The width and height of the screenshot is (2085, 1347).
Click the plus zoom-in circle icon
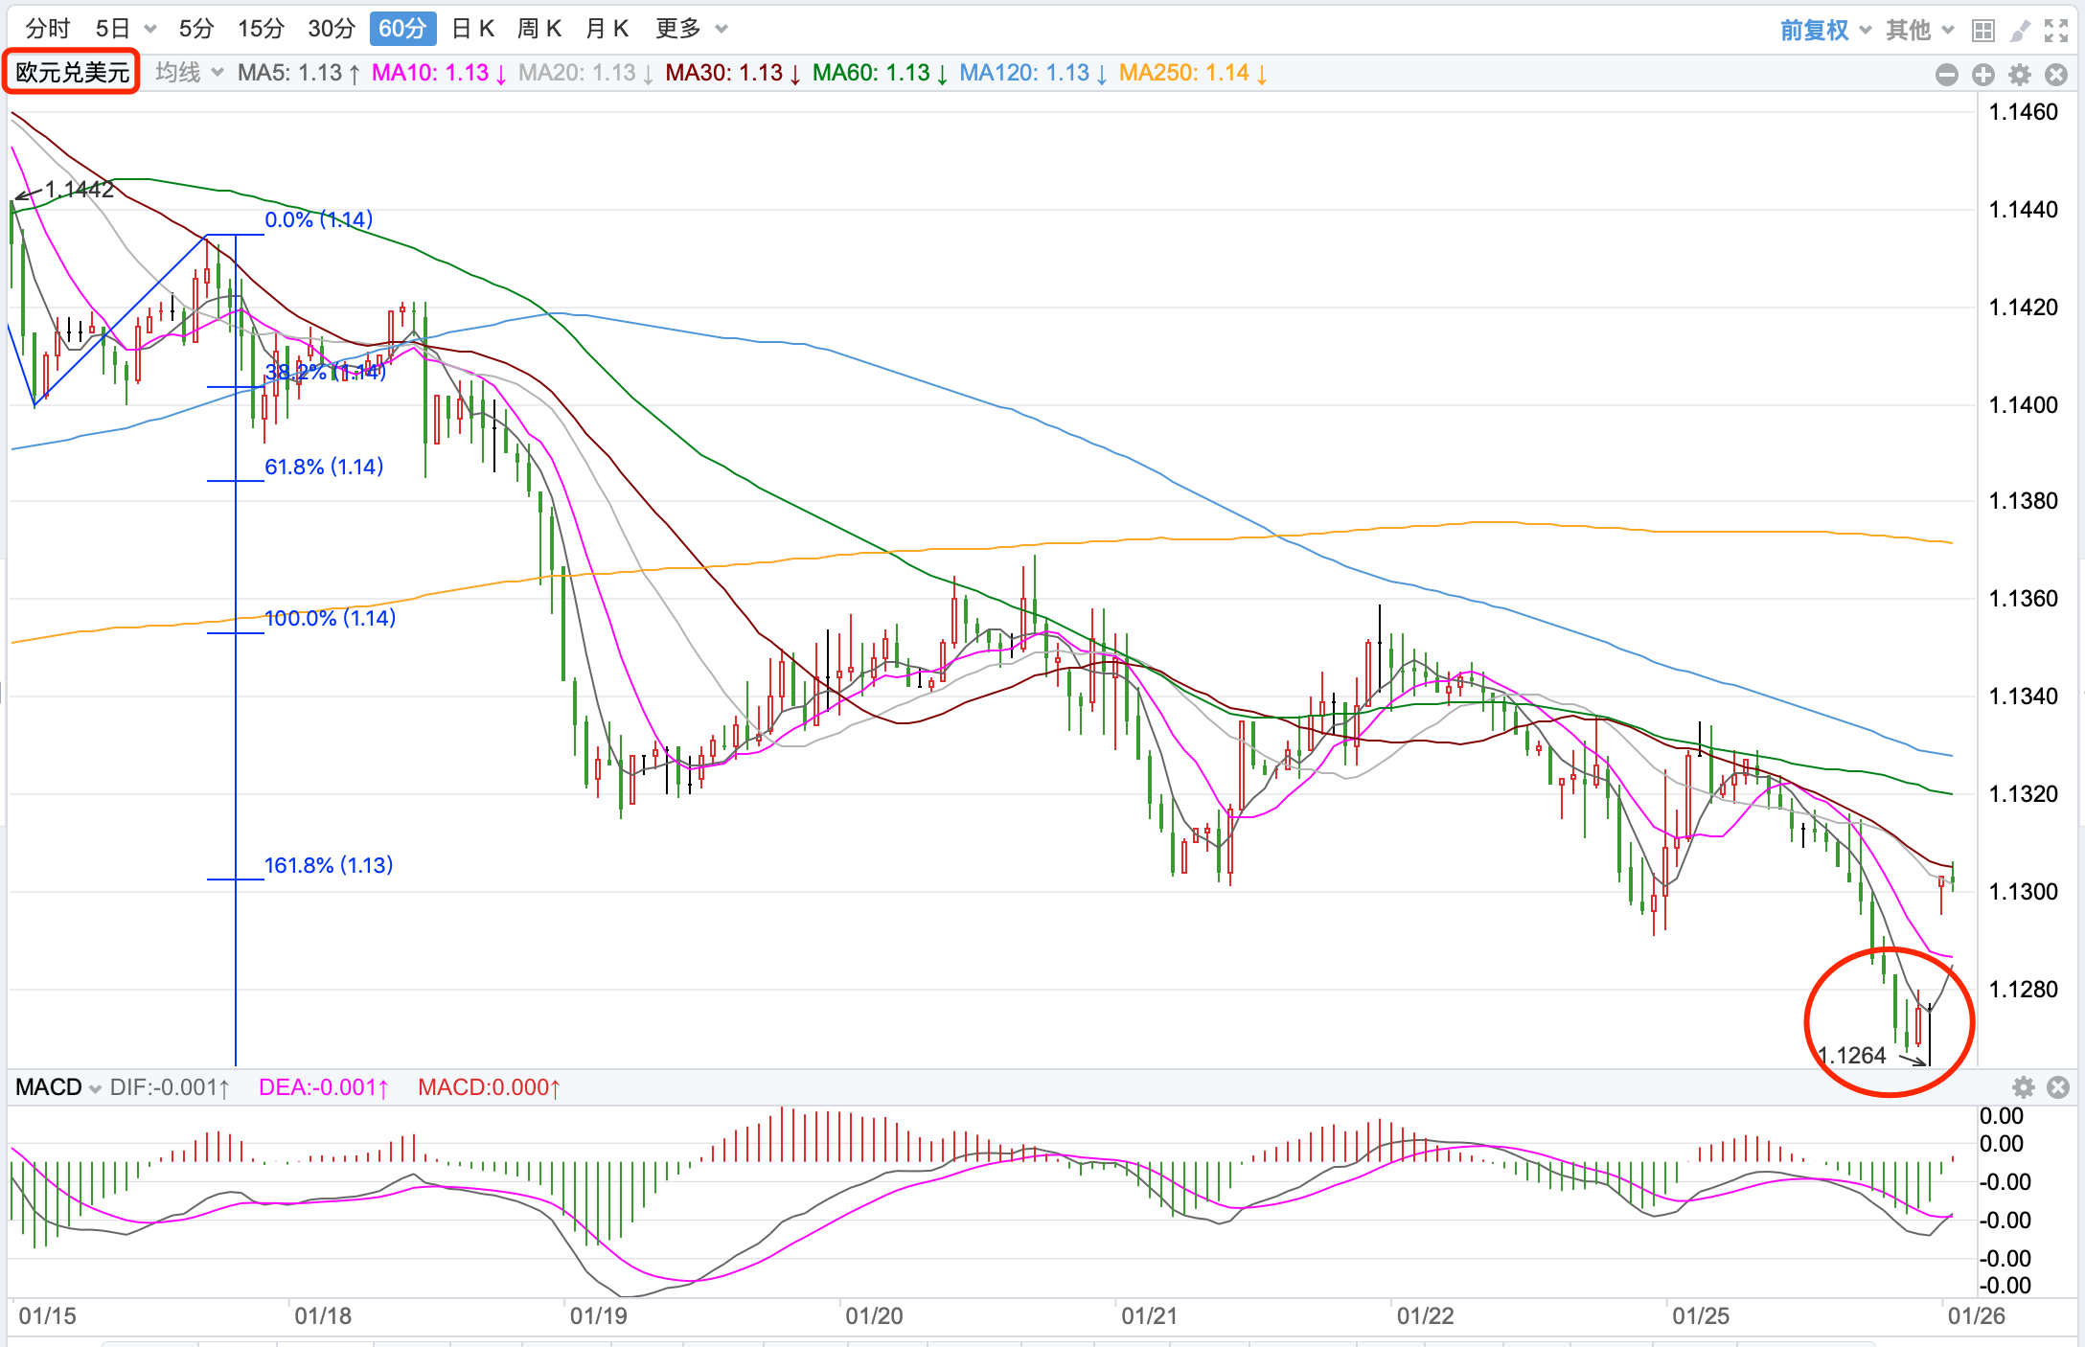pos(1982,75)
